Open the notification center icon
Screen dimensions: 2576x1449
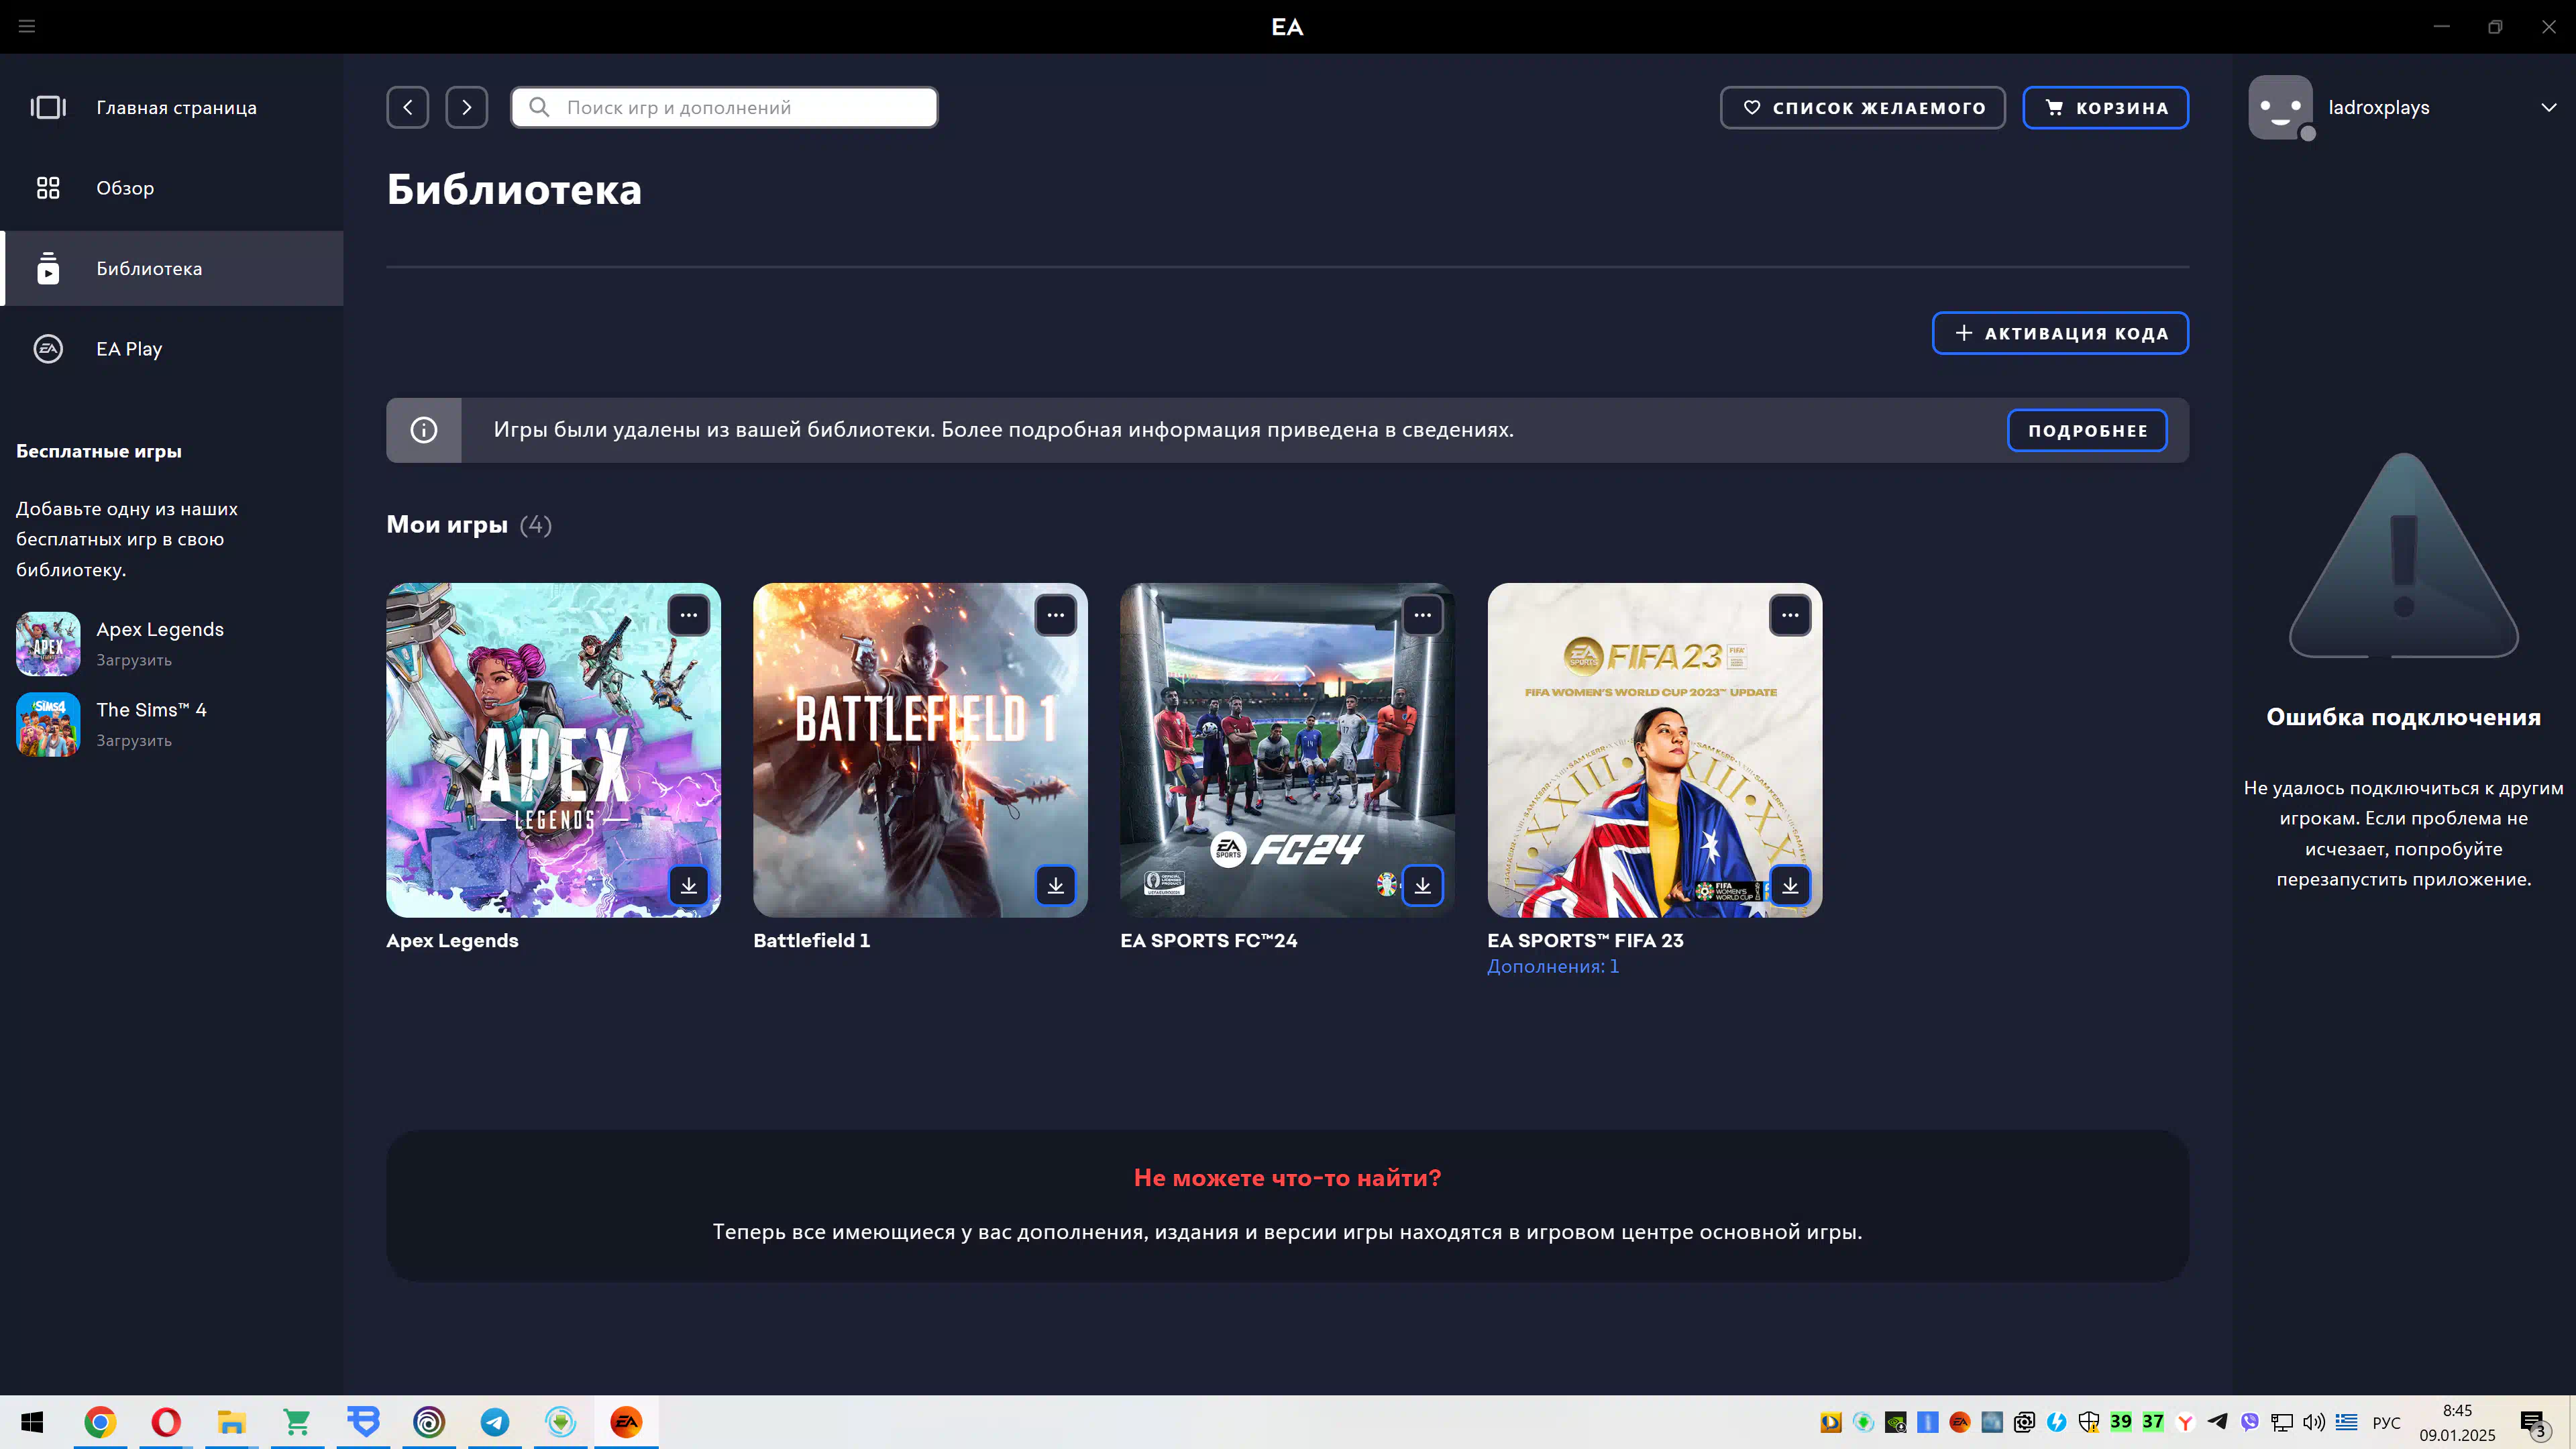[x=2533, y=1423]
